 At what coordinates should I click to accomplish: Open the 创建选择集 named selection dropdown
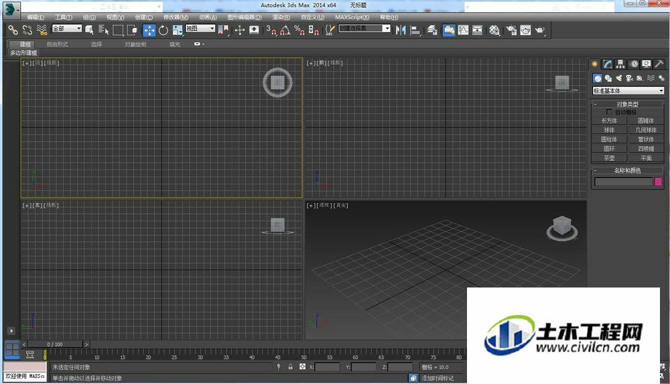tap(364, 28)
